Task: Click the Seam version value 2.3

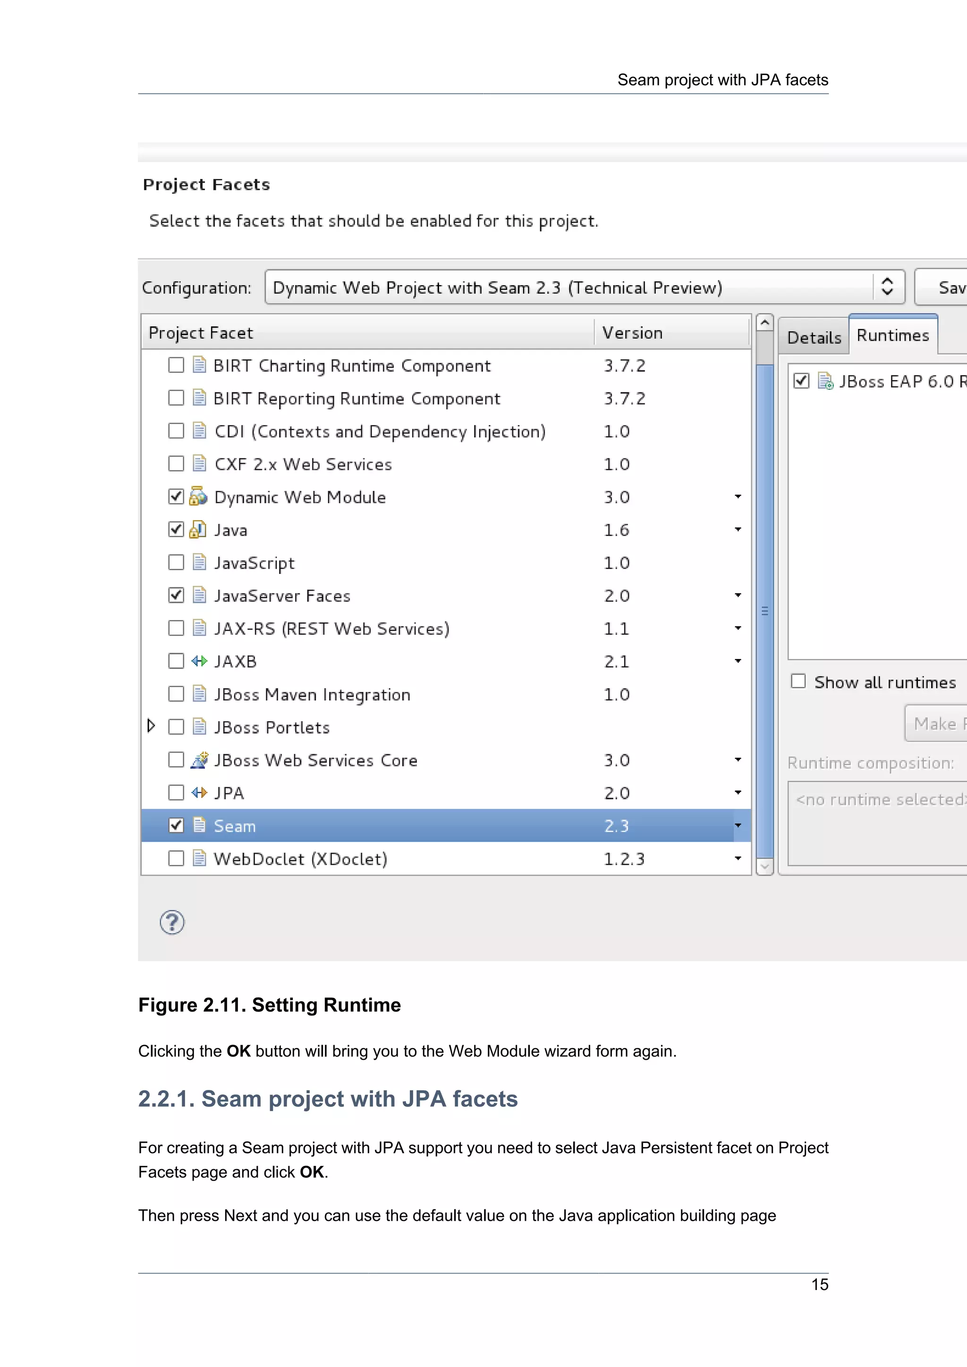Action: tap(616, 826)
